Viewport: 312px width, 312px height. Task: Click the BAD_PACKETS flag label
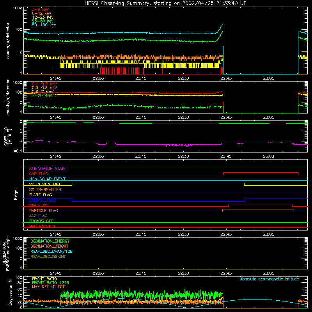tap(43, 227)
